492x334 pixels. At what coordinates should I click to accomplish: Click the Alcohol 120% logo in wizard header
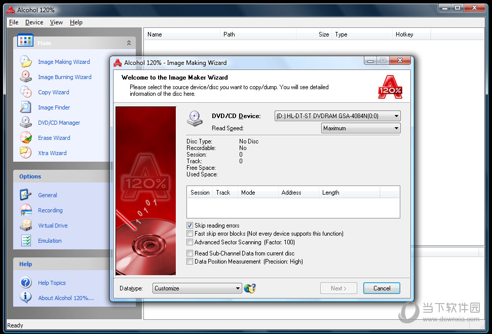(x=390, y=87)
